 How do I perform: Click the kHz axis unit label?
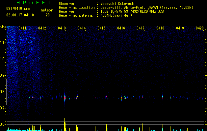[3, 27]
